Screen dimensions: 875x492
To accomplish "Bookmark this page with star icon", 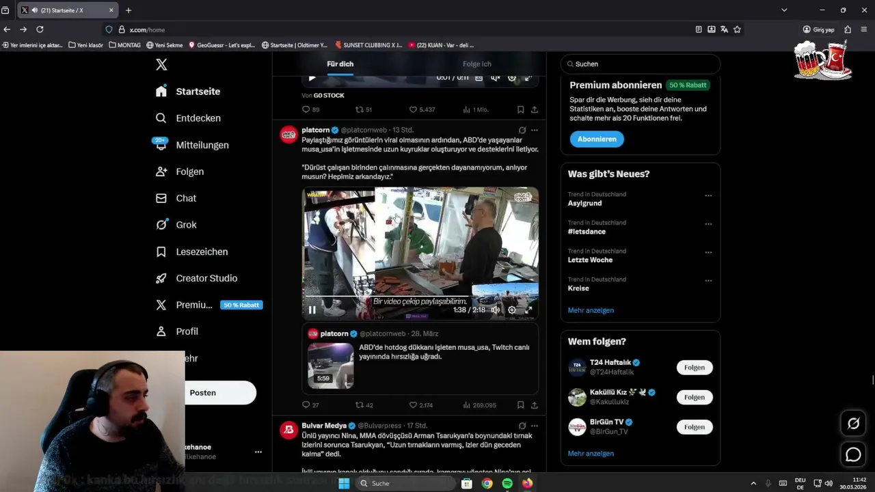I will [737, 29].
